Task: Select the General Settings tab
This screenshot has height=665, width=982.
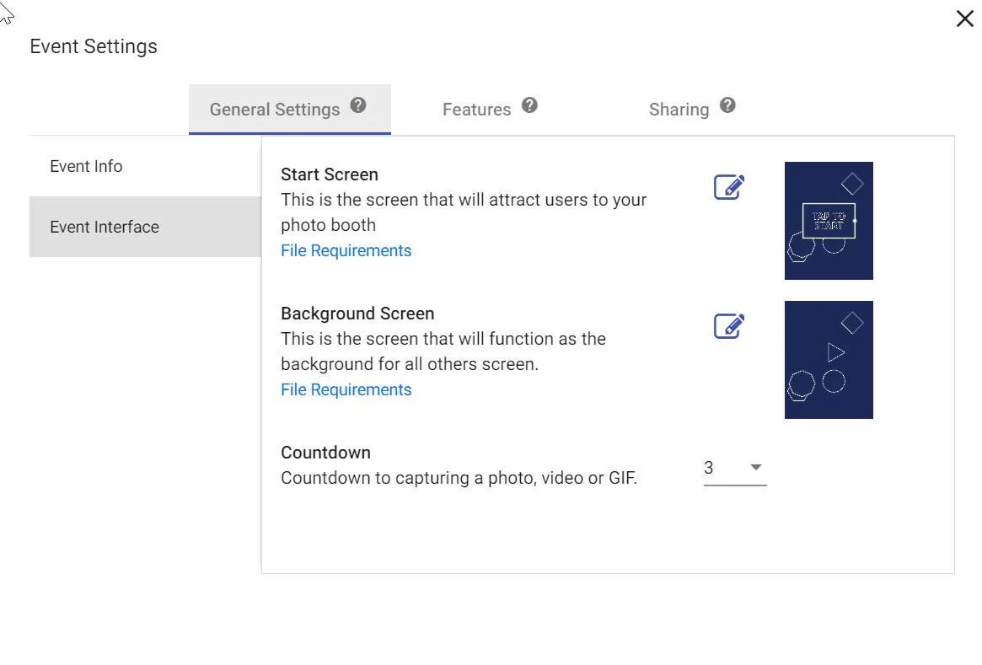Action: point(290,110)
